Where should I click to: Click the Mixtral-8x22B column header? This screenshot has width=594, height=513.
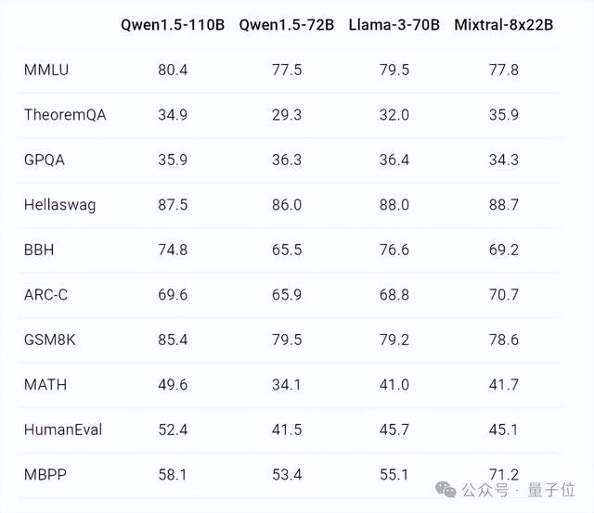[x=504, y=24]
